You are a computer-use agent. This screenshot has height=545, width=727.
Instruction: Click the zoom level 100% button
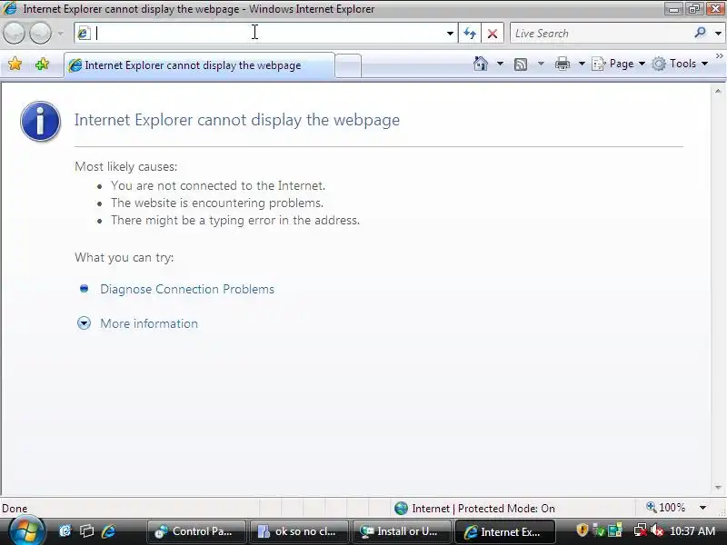(666, 508)
